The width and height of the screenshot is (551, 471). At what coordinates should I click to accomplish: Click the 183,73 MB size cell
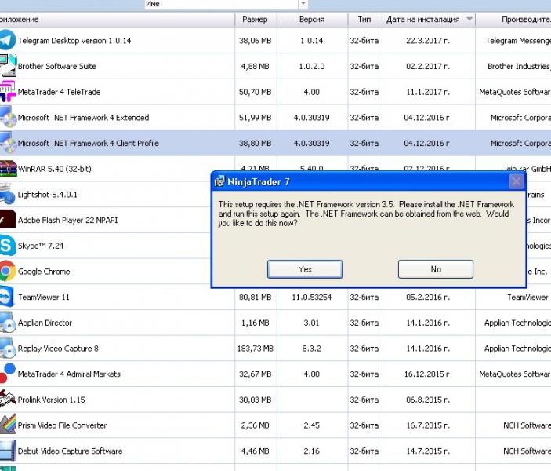coord(256,349)
